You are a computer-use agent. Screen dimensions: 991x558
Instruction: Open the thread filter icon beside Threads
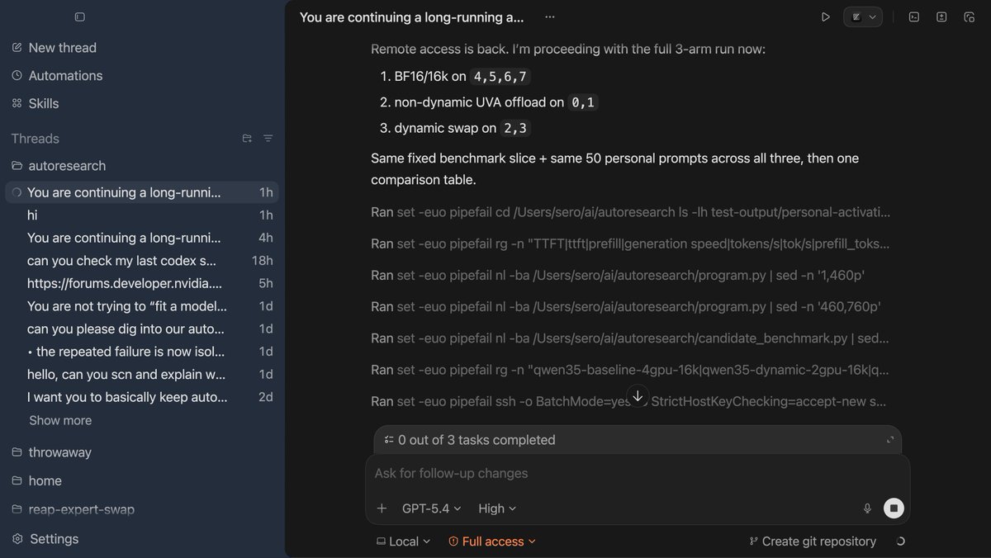[268, 139]
